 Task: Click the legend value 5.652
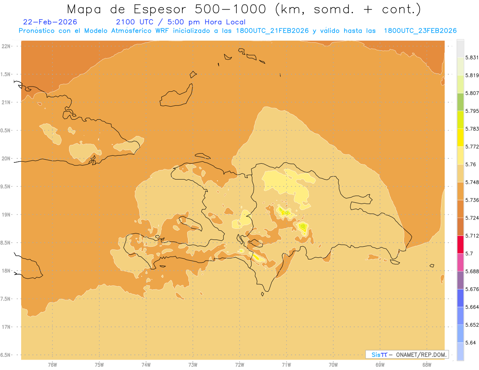472,325
